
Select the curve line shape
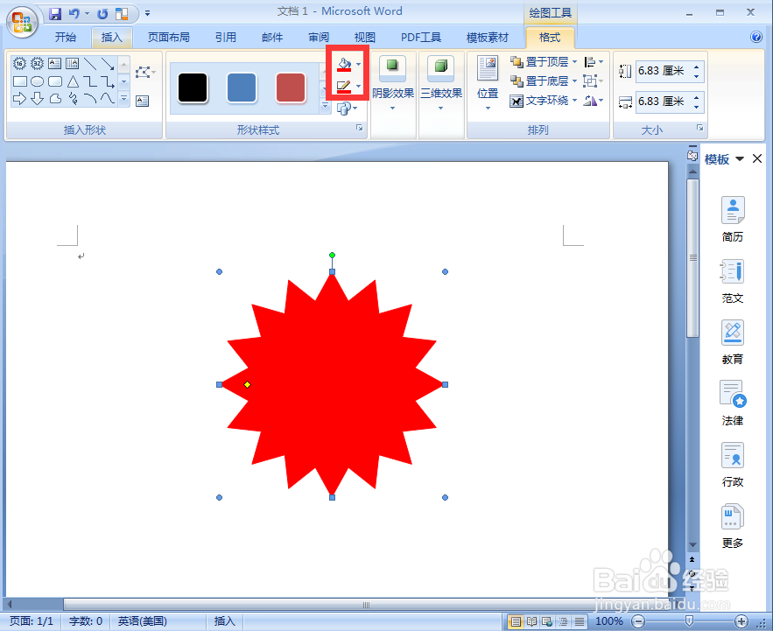pos(108,99)
